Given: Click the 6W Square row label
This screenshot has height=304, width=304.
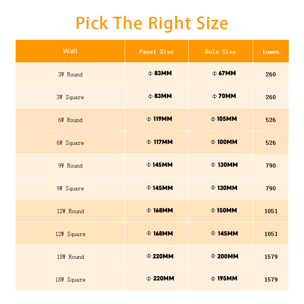Looking at the screenshot, I should click(x=70, y=143).
